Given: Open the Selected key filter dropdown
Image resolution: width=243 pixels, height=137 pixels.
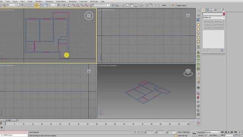Looking at the screenshot, I should click(x=212, y=132).
